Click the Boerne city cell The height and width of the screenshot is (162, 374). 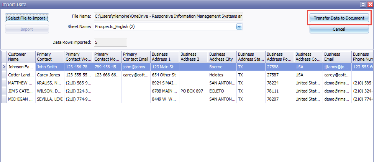[x=222, y=67]
